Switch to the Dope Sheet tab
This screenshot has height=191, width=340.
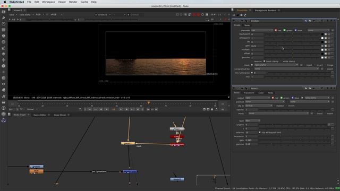coord(59,115)
